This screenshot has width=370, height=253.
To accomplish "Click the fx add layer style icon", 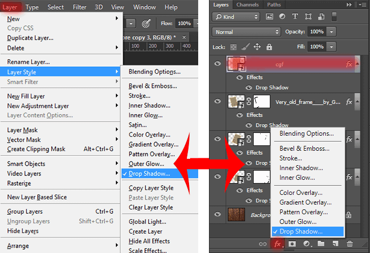I will 277,243.
